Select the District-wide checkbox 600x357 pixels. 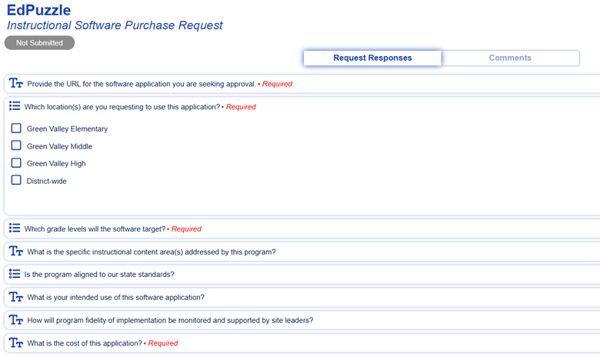pos(16,180)
